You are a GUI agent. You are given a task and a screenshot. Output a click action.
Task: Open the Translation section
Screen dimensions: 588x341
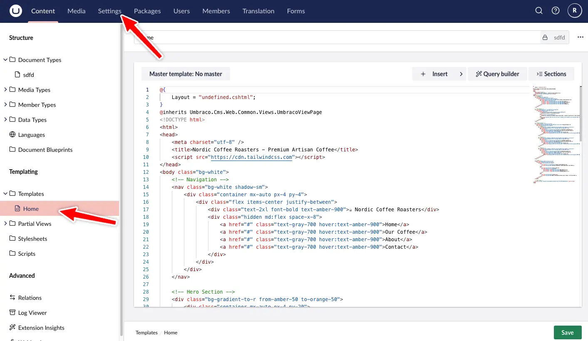pos(258,11)
